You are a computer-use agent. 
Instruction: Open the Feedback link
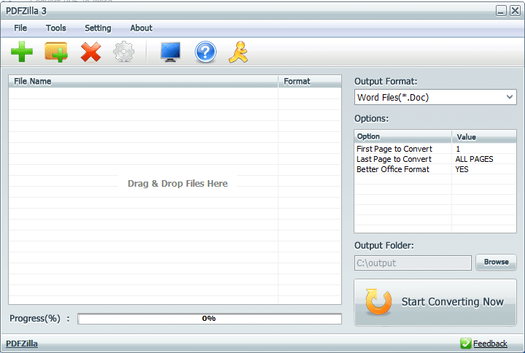point(490,344)
